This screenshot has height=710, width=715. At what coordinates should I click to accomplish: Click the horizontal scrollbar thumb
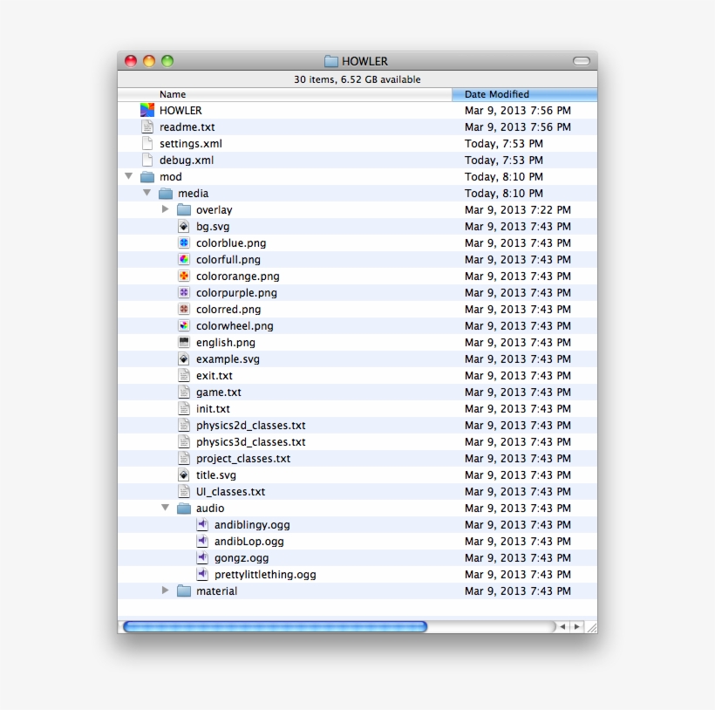click(x=275, y=627)
